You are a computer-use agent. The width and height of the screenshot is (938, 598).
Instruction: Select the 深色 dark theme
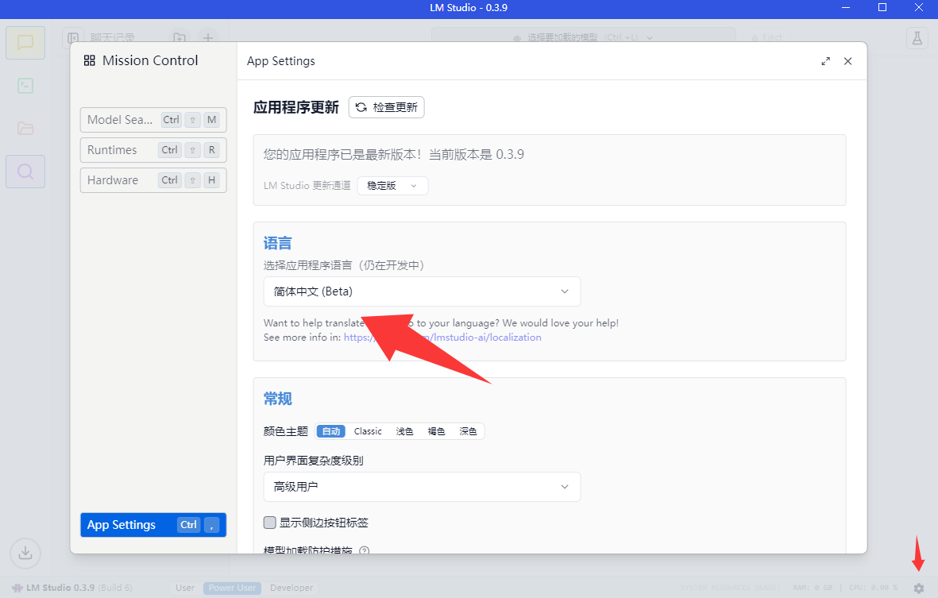468,431
